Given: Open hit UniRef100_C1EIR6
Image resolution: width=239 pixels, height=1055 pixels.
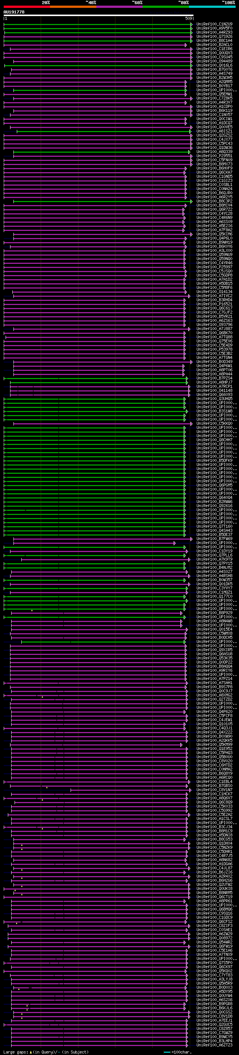Looking at the screenshot, I should [x=214, y=49].
